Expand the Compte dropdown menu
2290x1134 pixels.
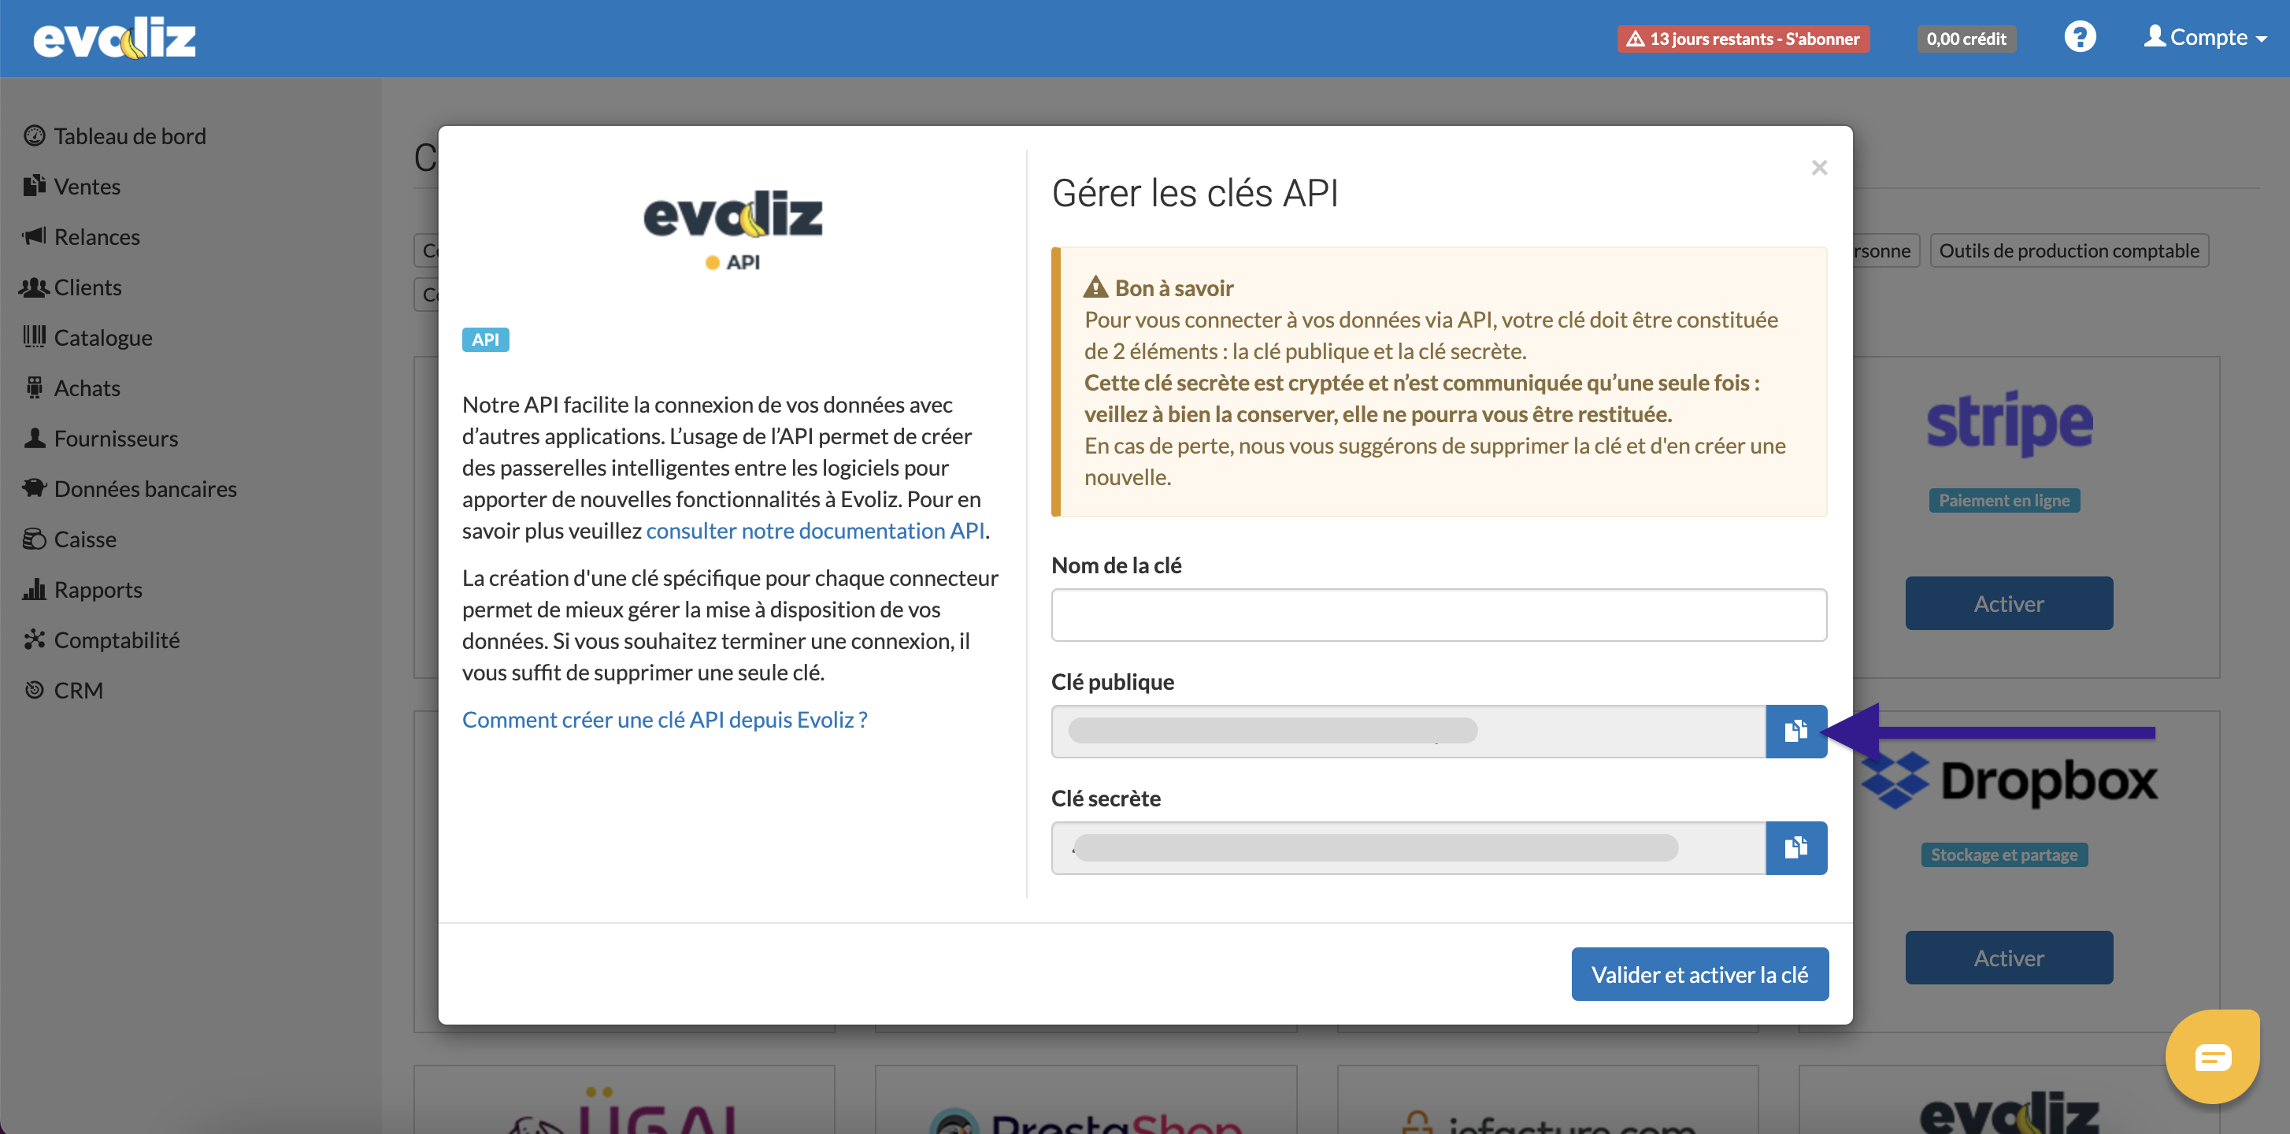pyautogui.click(x=2205, y=37)
